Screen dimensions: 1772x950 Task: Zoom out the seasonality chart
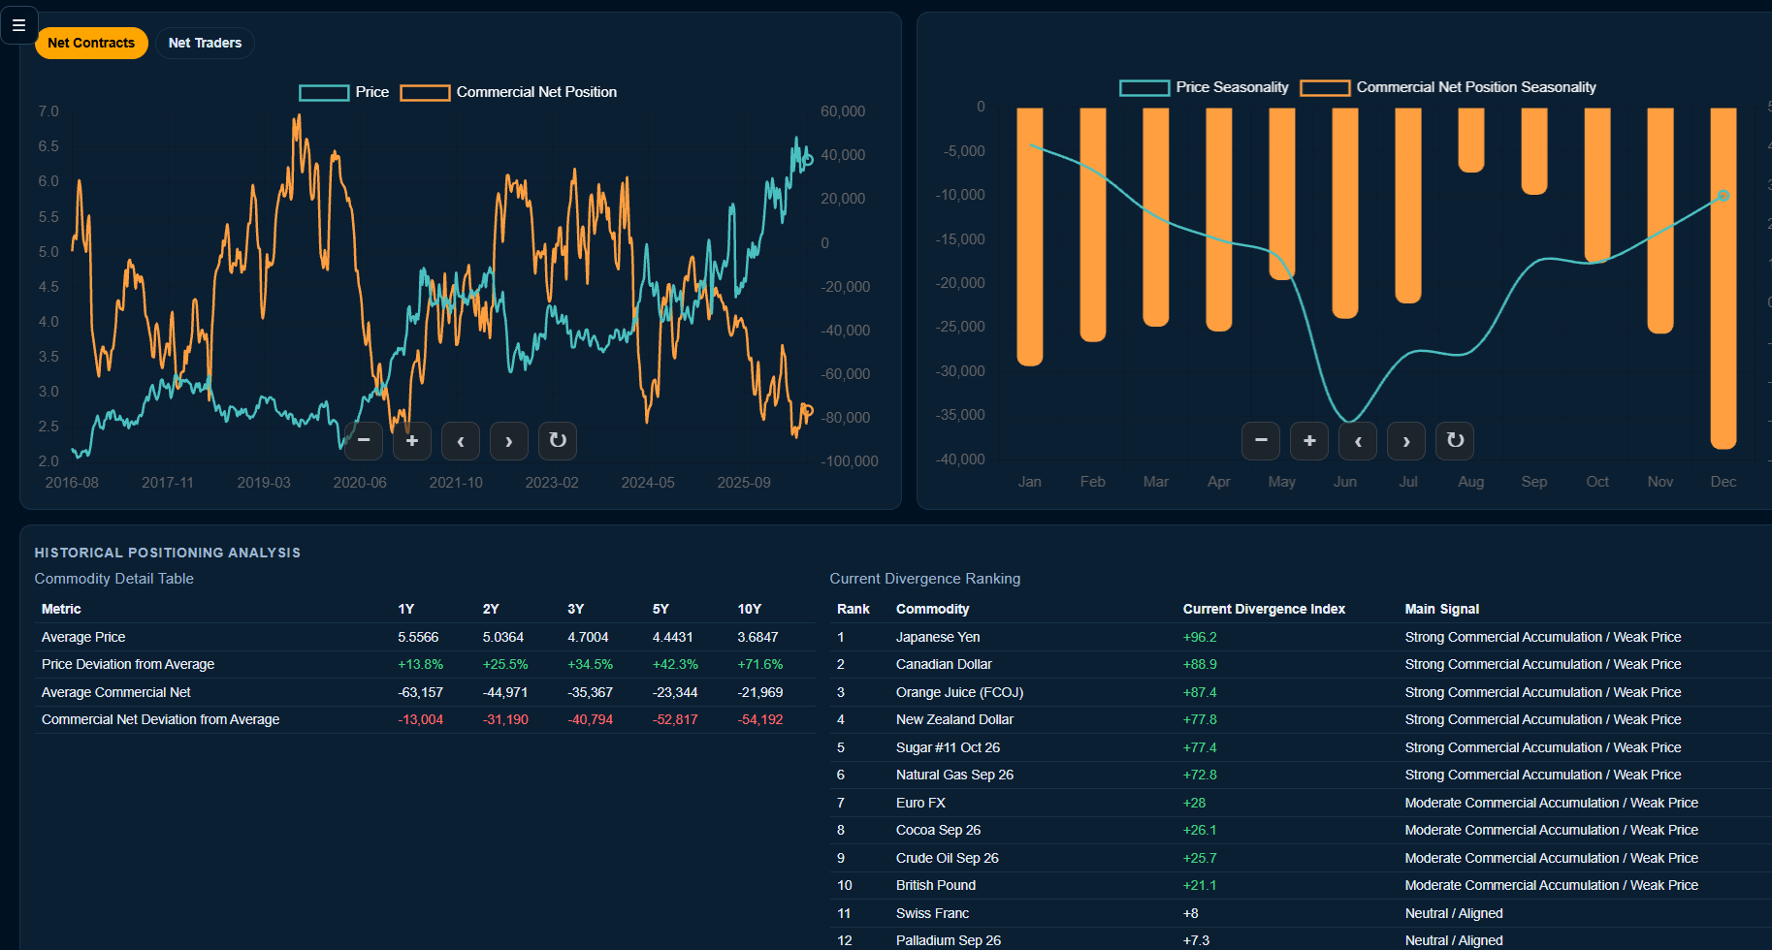click(x=1261, y=441)
